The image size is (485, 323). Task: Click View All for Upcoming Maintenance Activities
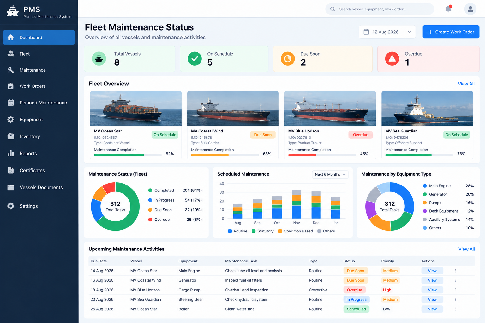(x=466, y=249)
